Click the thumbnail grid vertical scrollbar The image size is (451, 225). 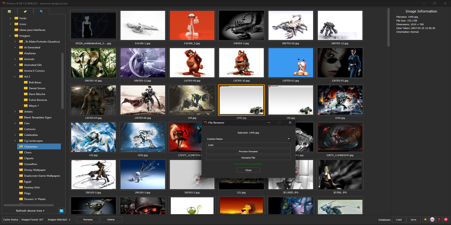[x=389, y=28]
